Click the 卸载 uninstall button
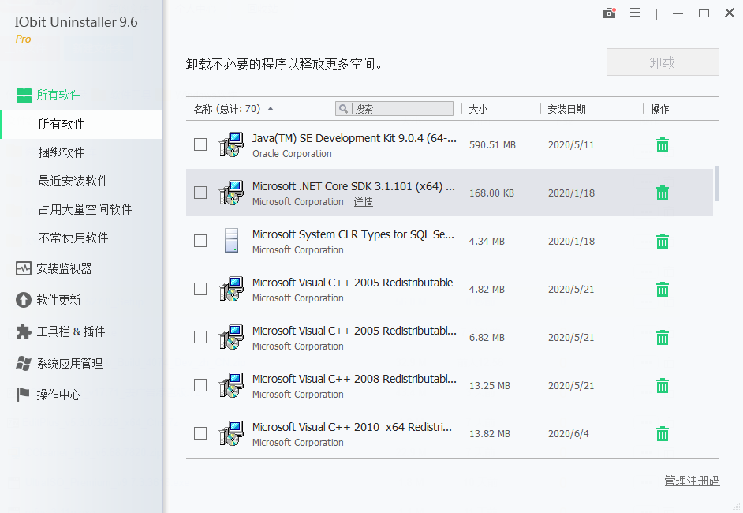743x513 pixels. 663,62
